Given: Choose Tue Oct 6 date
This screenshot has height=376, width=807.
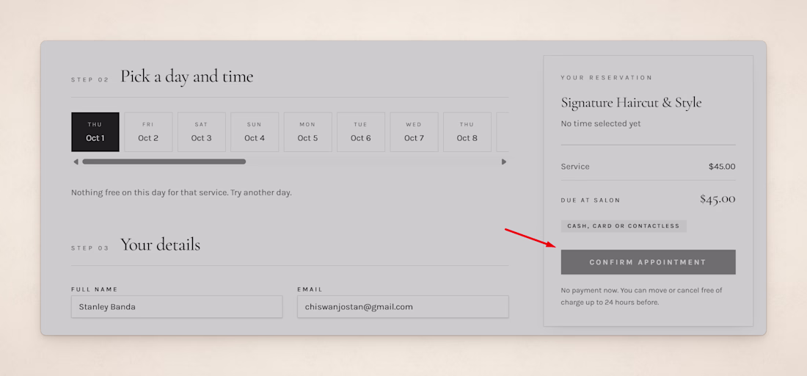Looking at the screenshot, I should point(361,132).
